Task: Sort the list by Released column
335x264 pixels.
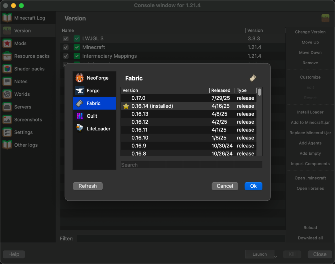Action: click(221, 90)
